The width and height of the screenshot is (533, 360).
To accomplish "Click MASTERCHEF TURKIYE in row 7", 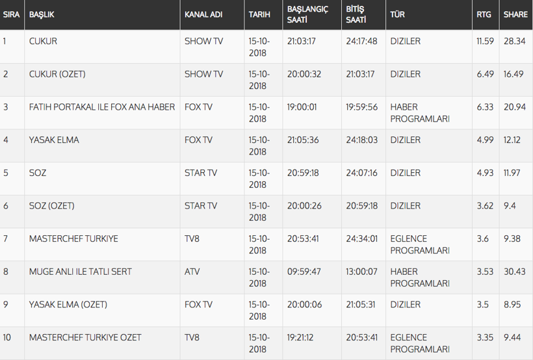I will 73,238.
